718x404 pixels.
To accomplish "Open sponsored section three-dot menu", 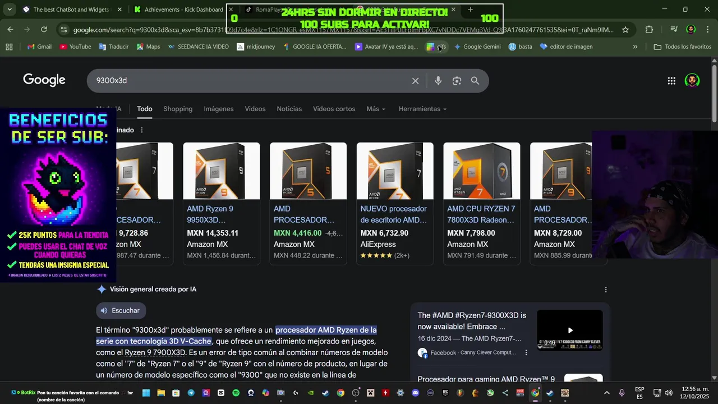I will pyautogui.click(x=141, y=130).
